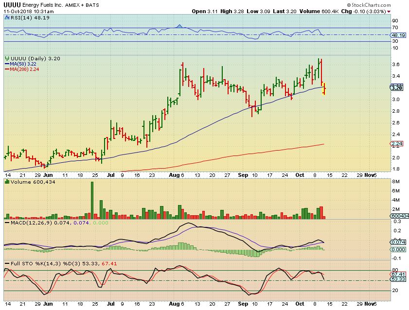Click the RSI(14) 48.19 indicator label
Image resolution: width=409 pixels, height=310 pixels.
(27, 17)
